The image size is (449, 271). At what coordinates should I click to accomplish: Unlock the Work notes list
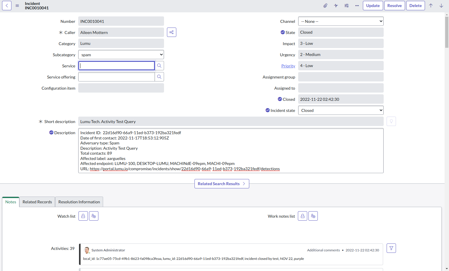tap(303, 216)
